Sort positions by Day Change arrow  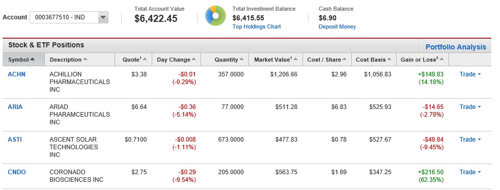(194, 59)
